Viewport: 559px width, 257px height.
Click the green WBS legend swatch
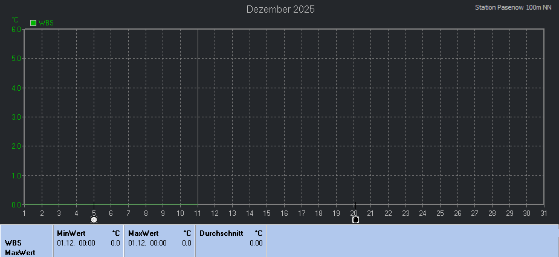(33, 23)
